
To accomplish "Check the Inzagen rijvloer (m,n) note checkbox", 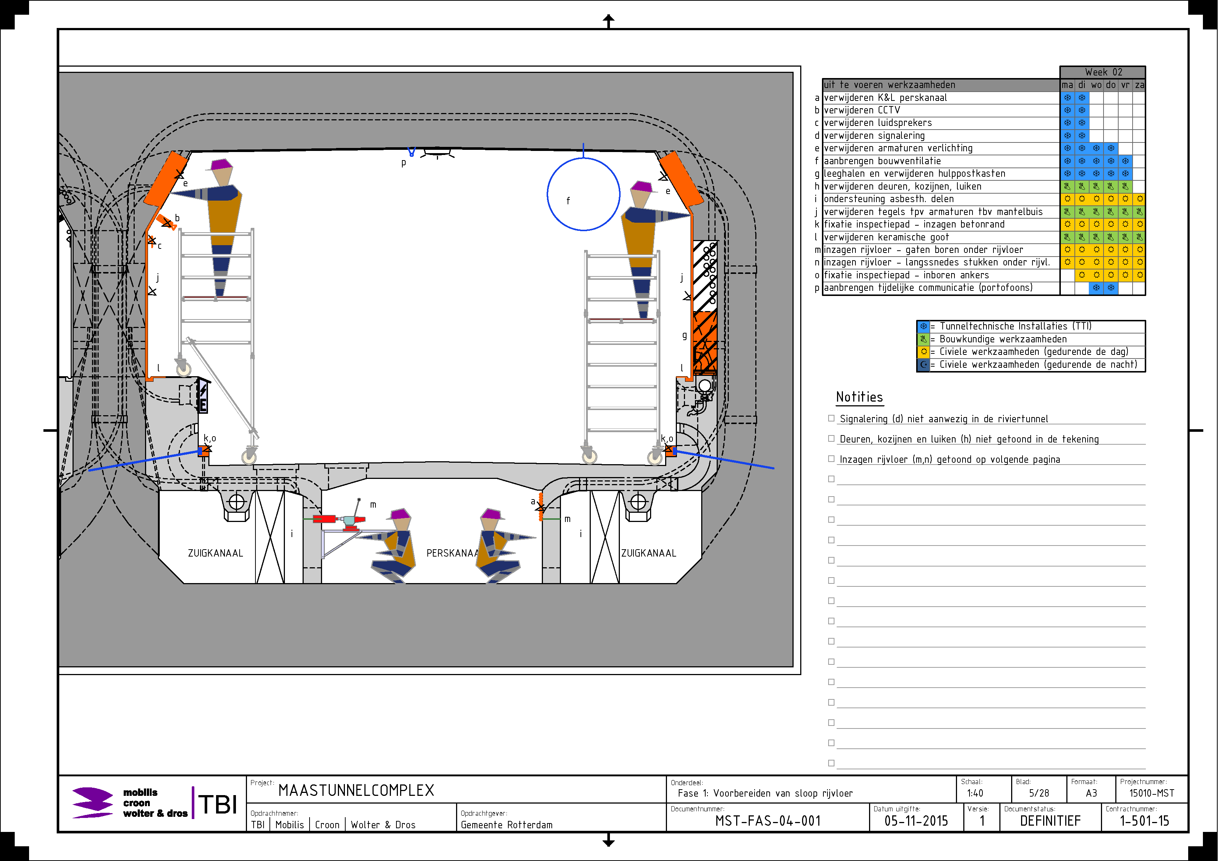I will pyautogui.click(x=831, y=459).
